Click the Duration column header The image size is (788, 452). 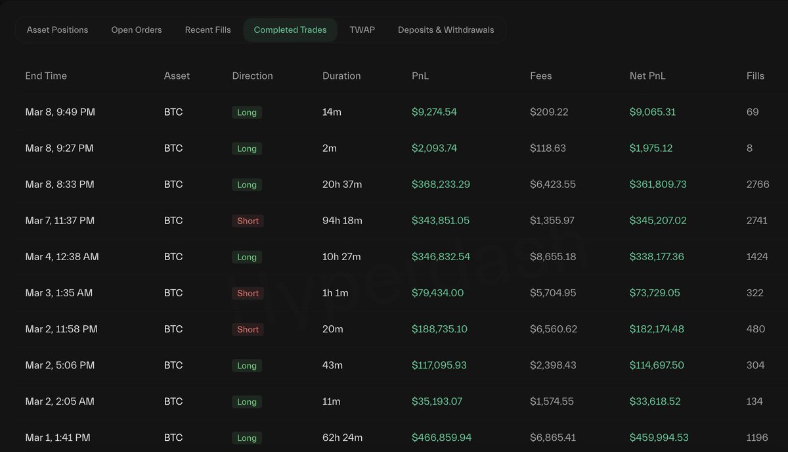tap(341, 76)
